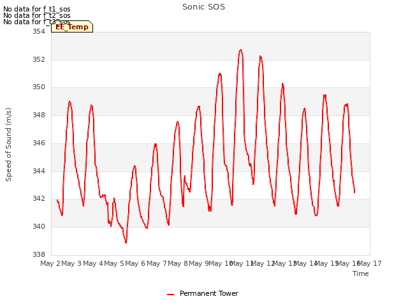Click the lowest trough of the red line

[126, 242]
